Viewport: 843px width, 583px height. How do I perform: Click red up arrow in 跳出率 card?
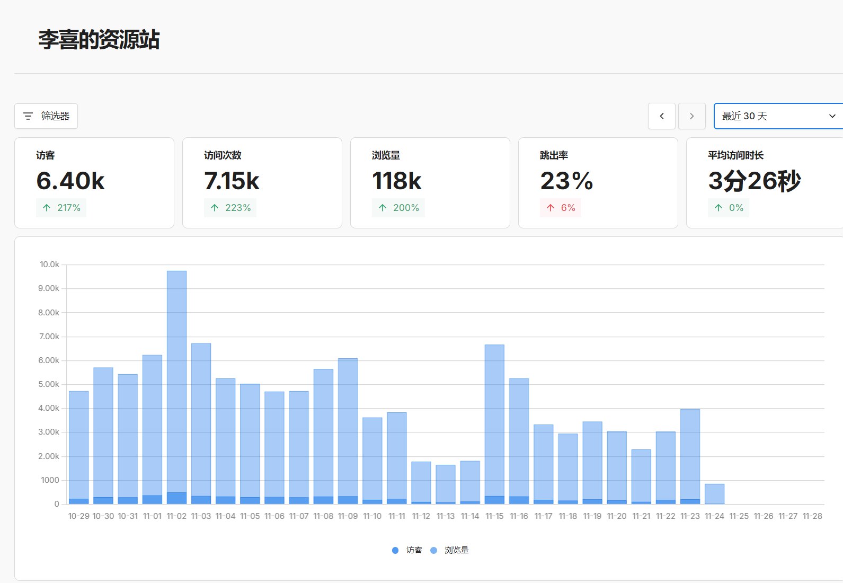click(x=551, y=208)
